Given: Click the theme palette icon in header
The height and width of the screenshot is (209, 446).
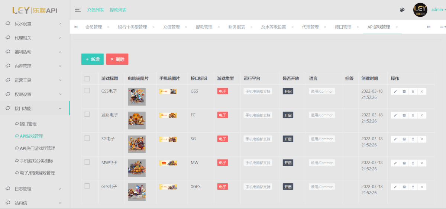Looking at the screenshot, I should [402, 10].
